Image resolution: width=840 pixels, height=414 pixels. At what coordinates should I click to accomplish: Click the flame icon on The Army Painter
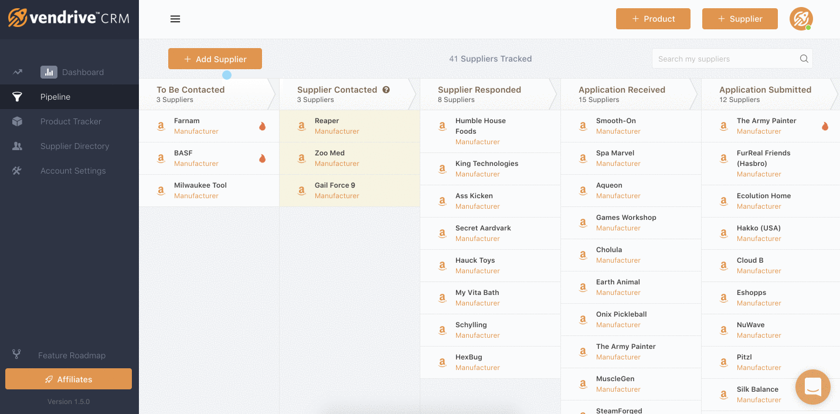(825, 126)
